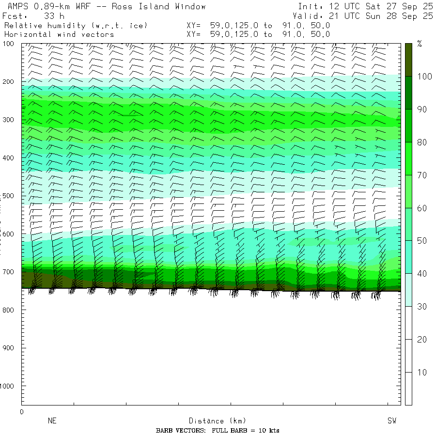Click the colorbar value label '10'
Viewport: 436px width, 436px height.
coord(422,373)
